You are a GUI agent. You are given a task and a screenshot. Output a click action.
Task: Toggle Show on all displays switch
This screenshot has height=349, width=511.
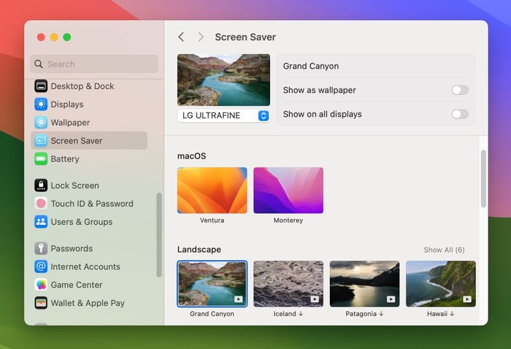pyautogui.click(x=460, y=114)
